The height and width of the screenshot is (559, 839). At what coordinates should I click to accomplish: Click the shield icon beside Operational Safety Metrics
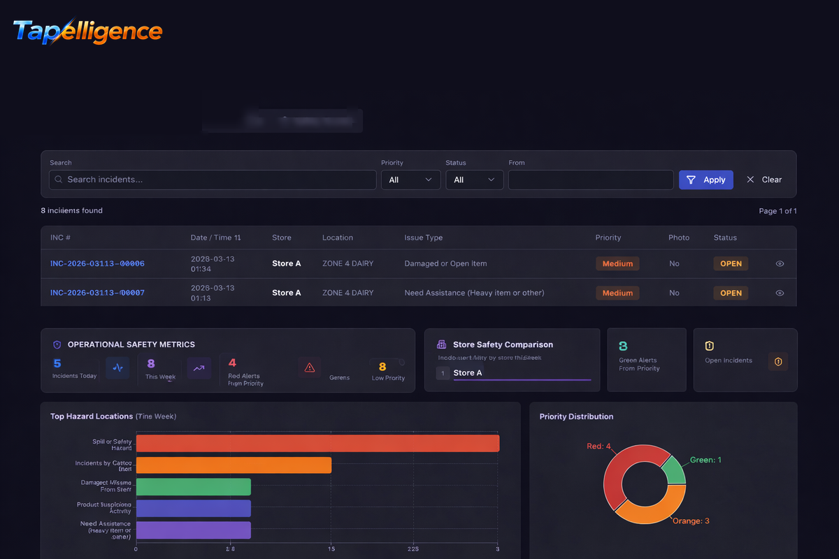[57, 344]
